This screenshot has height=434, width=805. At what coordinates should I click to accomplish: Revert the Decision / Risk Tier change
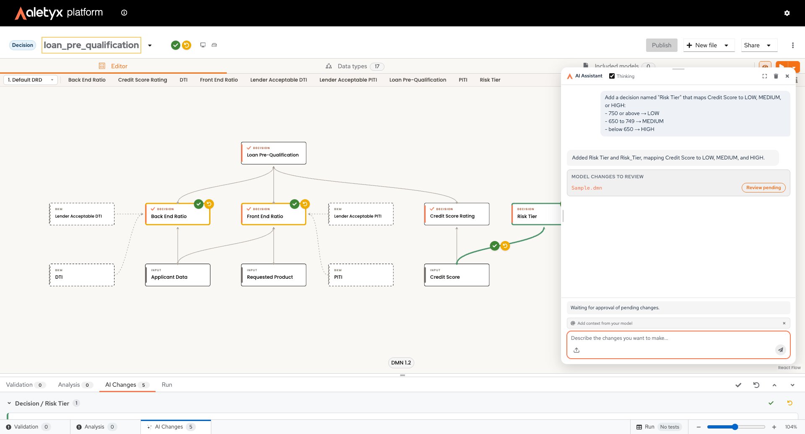point(790,403)
